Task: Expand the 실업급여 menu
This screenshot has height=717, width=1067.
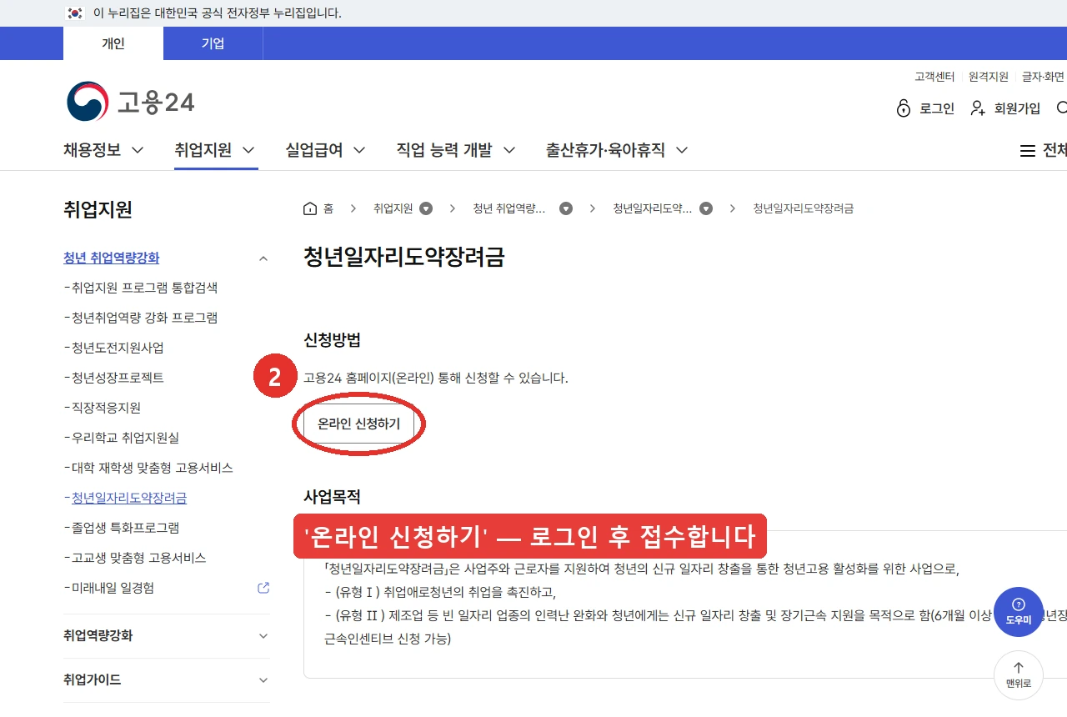Action: 325,150
